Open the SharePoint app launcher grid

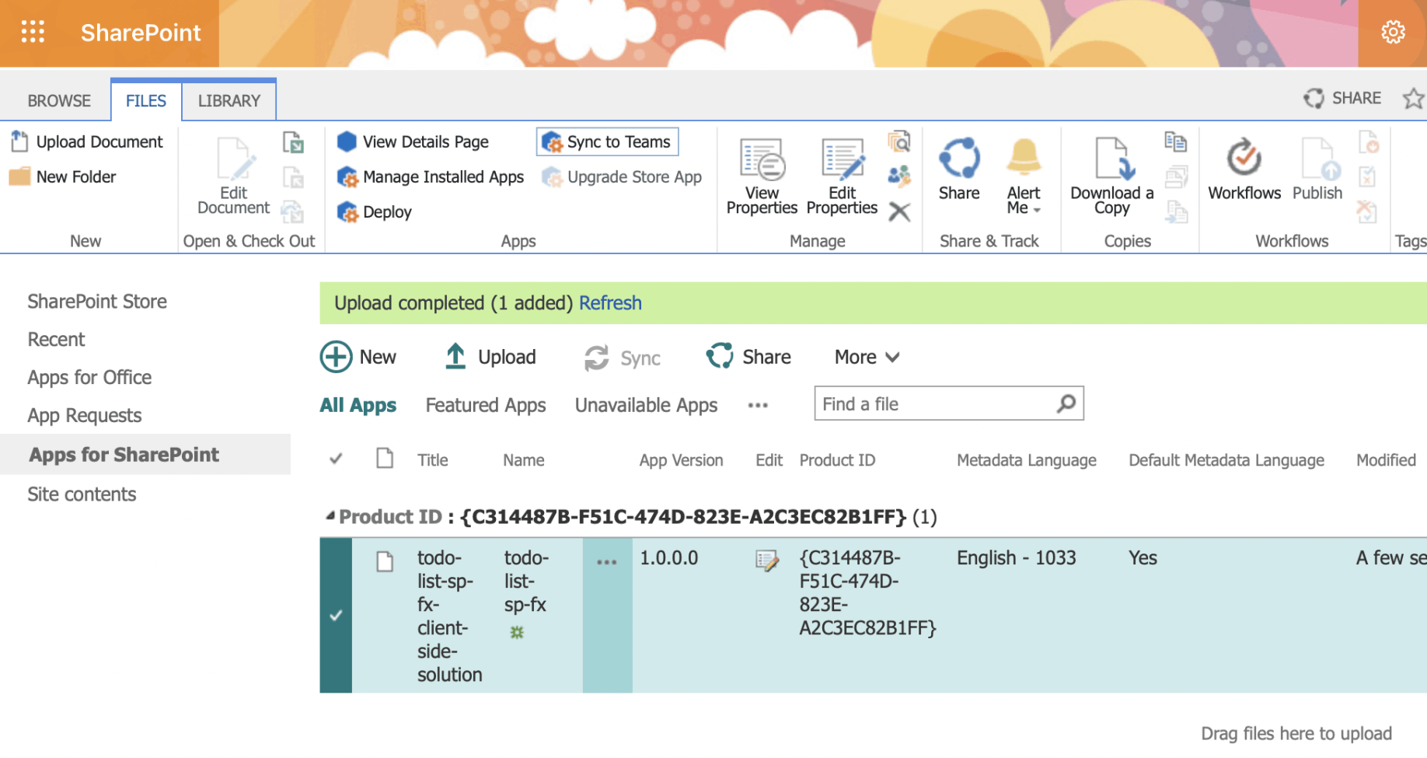point(33,32)
